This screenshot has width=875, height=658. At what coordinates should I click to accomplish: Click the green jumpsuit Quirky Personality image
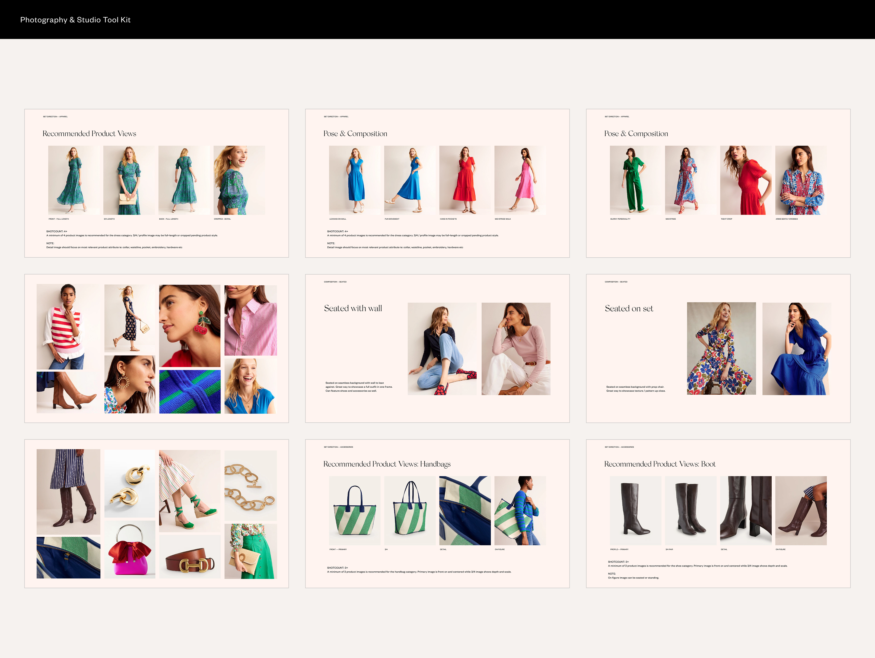(635, 180)
